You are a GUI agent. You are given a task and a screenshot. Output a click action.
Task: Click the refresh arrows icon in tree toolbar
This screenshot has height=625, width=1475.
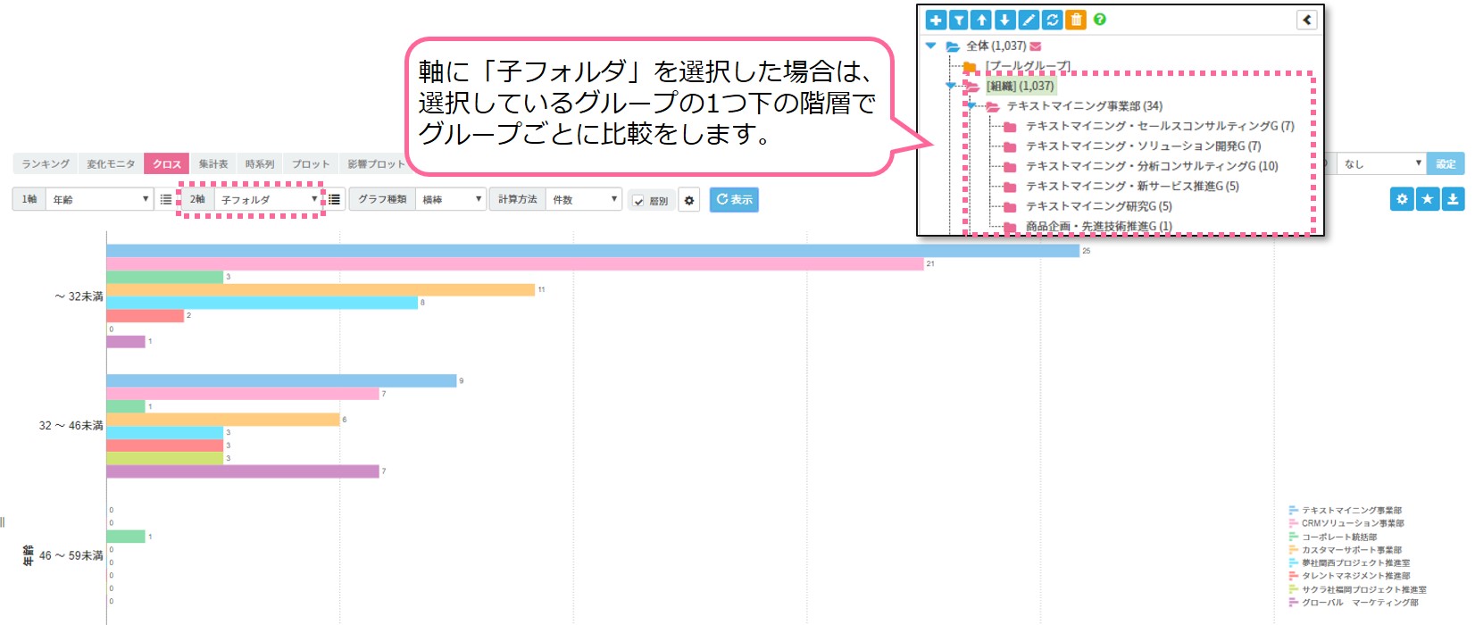[1052, 20]
